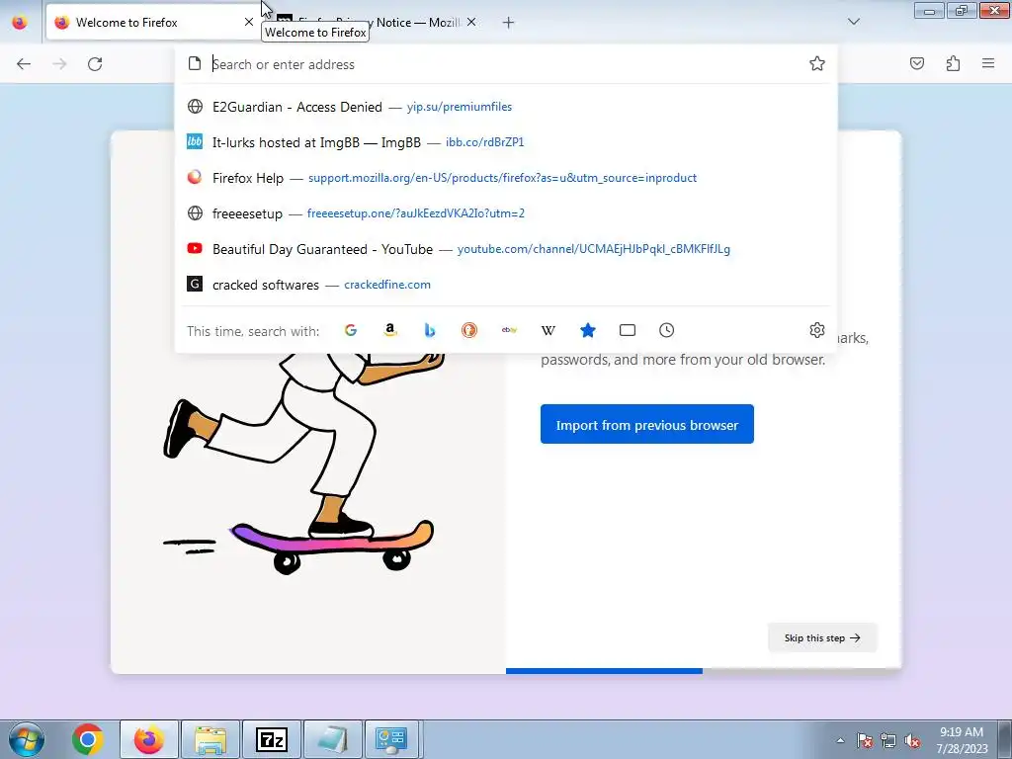Reload the current page
This screenshot has height=759, width=1012.
click(95, 64)
